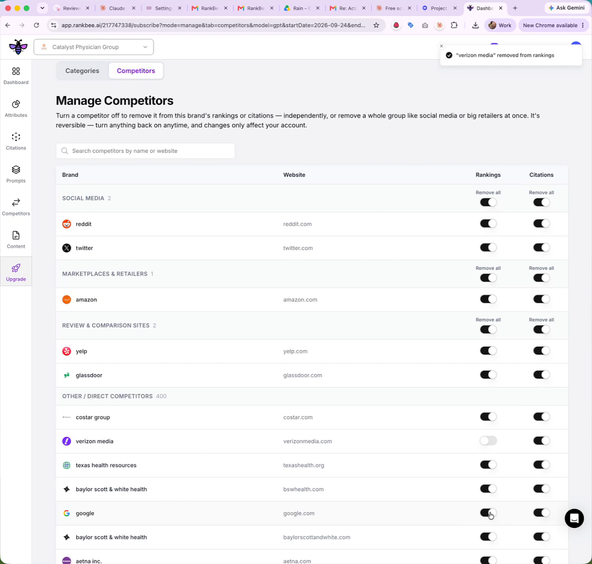
Task: Turn off costar group citations toggle
Action: [x=541, y=417]
